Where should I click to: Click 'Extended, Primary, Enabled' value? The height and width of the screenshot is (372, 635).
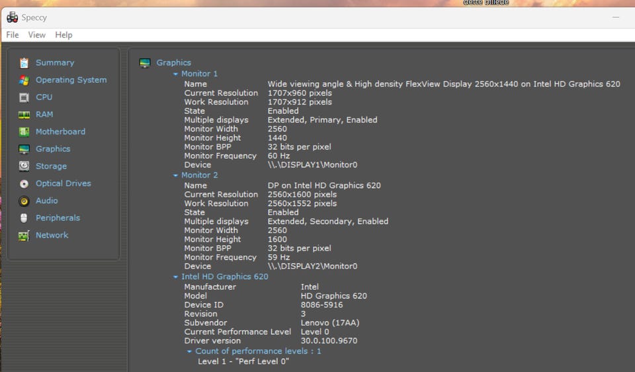click(322, 120)
